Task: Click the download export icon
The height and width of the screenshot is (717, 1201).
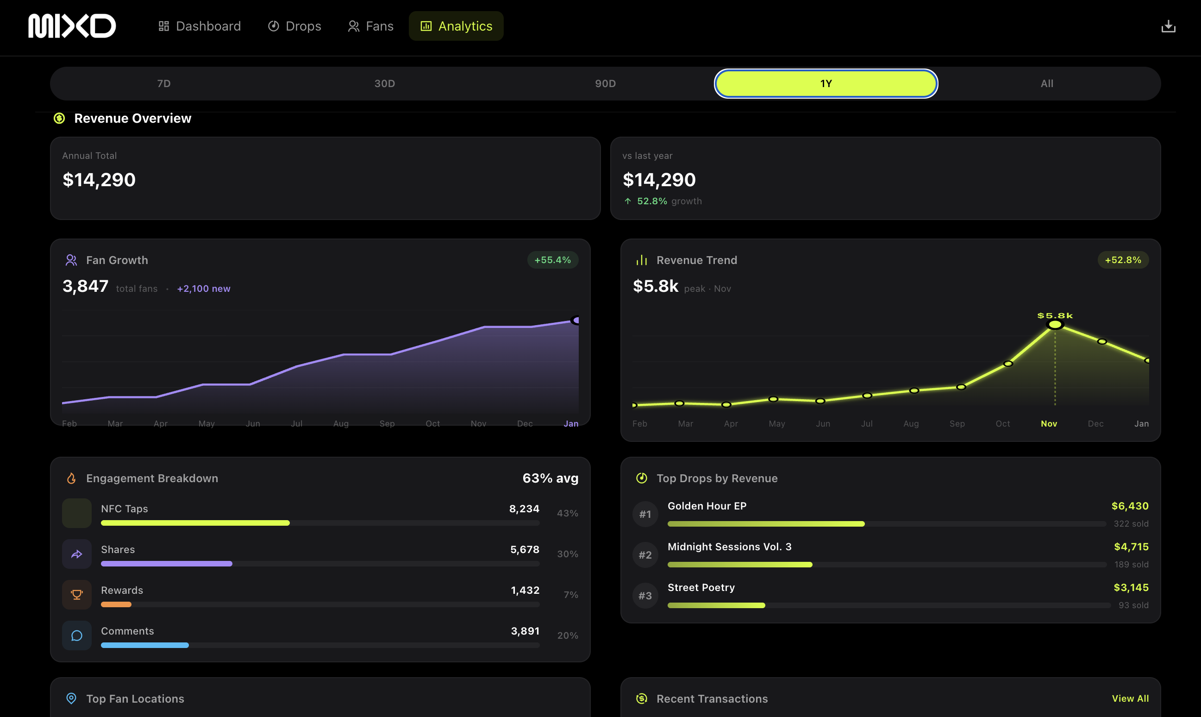Action: click(1168, 26)
